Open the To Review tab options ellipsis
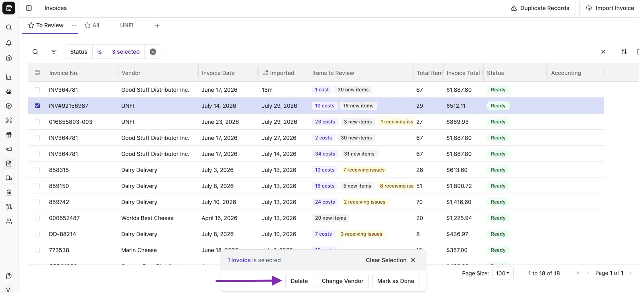Image resolution: width=639 pixels, height=293 pixels. [74, 25]
